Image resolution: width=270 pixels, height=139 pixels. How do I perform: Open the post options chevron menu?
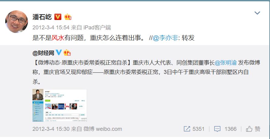pyautogui.click(x=257, y=13)
